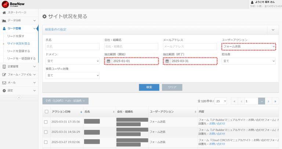Screen dimensions: 282x149
Task: Click the sidebar collapse double-arrow icon
Action: (19, 97)
